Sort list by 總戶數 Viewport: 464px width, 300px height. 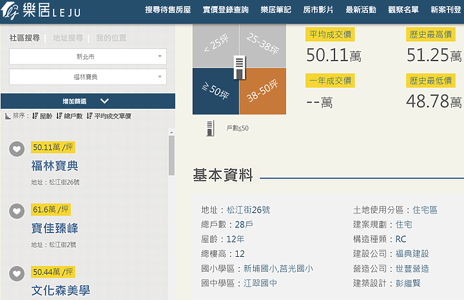pos(70,116)
